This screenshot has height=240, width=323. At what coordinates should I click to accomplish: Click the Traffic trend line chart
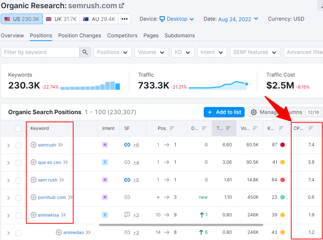[218, 85]
